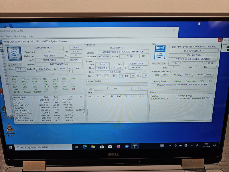Open the battery status tray icon
This screenshot has height=172, width=229.
(181, 146)
